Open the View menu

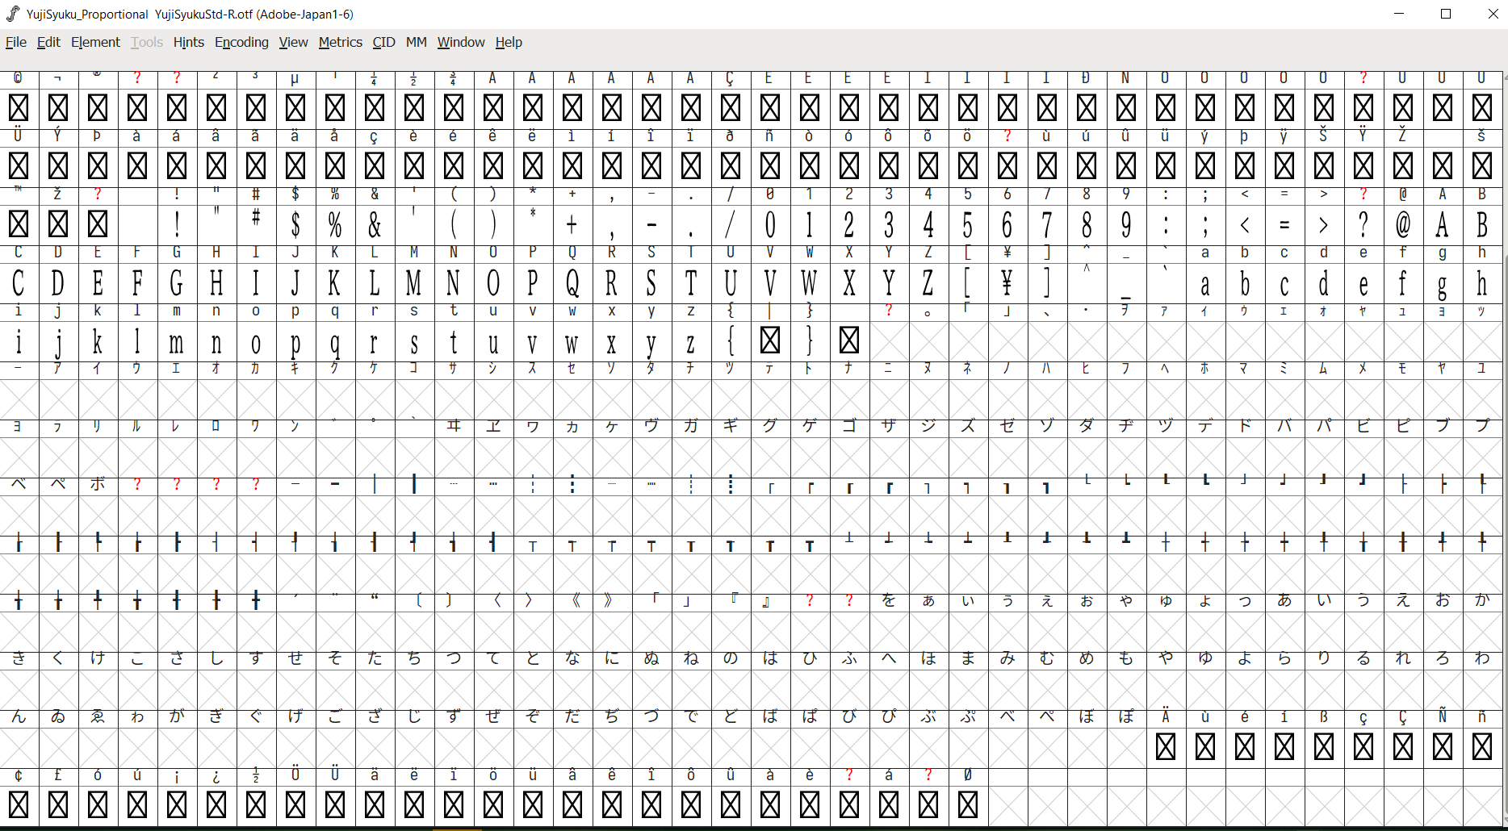click(x=292, y=42)
